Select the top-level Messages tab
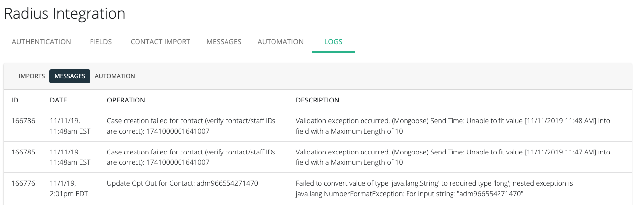The width and height of the screenshot is (634, 205). pyautogui.click(x=224, y=42)
